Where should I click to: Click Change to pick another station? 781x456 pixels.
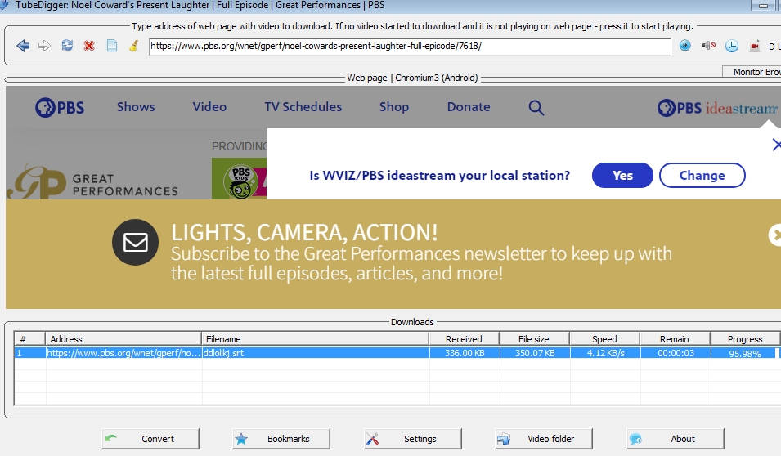(702, 175)
